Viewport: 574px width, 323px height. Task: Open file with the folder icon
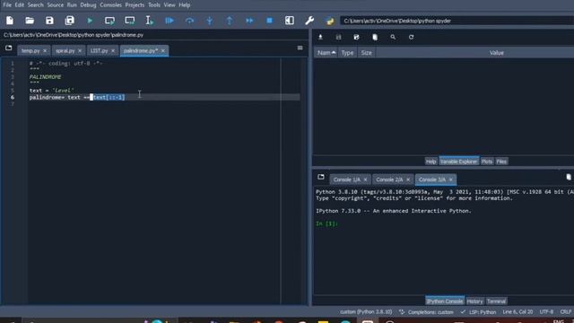point(30,21)
